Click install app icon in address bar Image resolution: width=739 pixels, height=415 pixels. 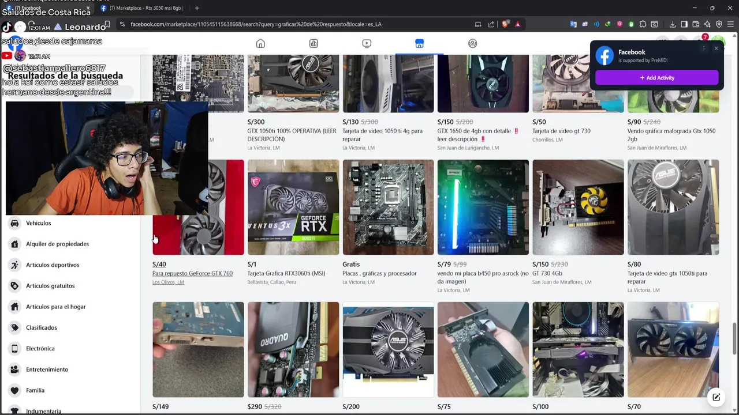point(478,24)
